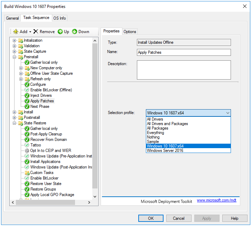Click the Custom Tasks folder icon
This screenshot has width=251, height=226.
point(27,173)
